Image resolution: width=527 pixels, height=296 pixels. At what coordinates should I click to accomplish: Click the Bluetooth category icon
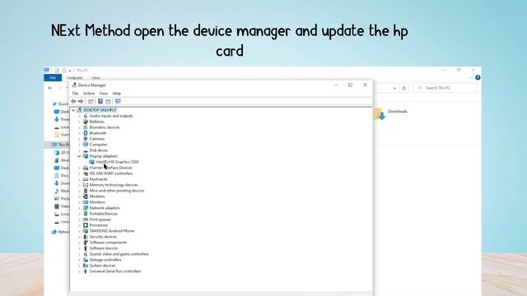point(86,133)
